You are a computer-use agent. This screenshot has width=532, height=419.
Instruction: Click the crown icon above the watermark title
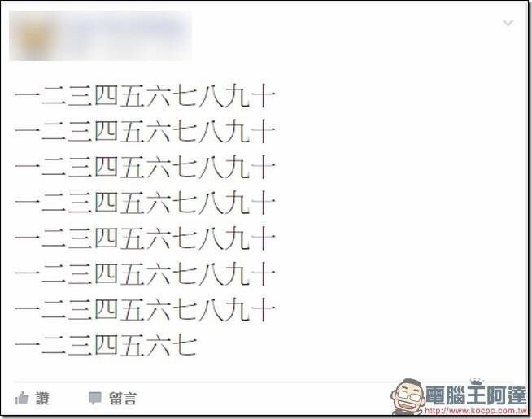477,382
